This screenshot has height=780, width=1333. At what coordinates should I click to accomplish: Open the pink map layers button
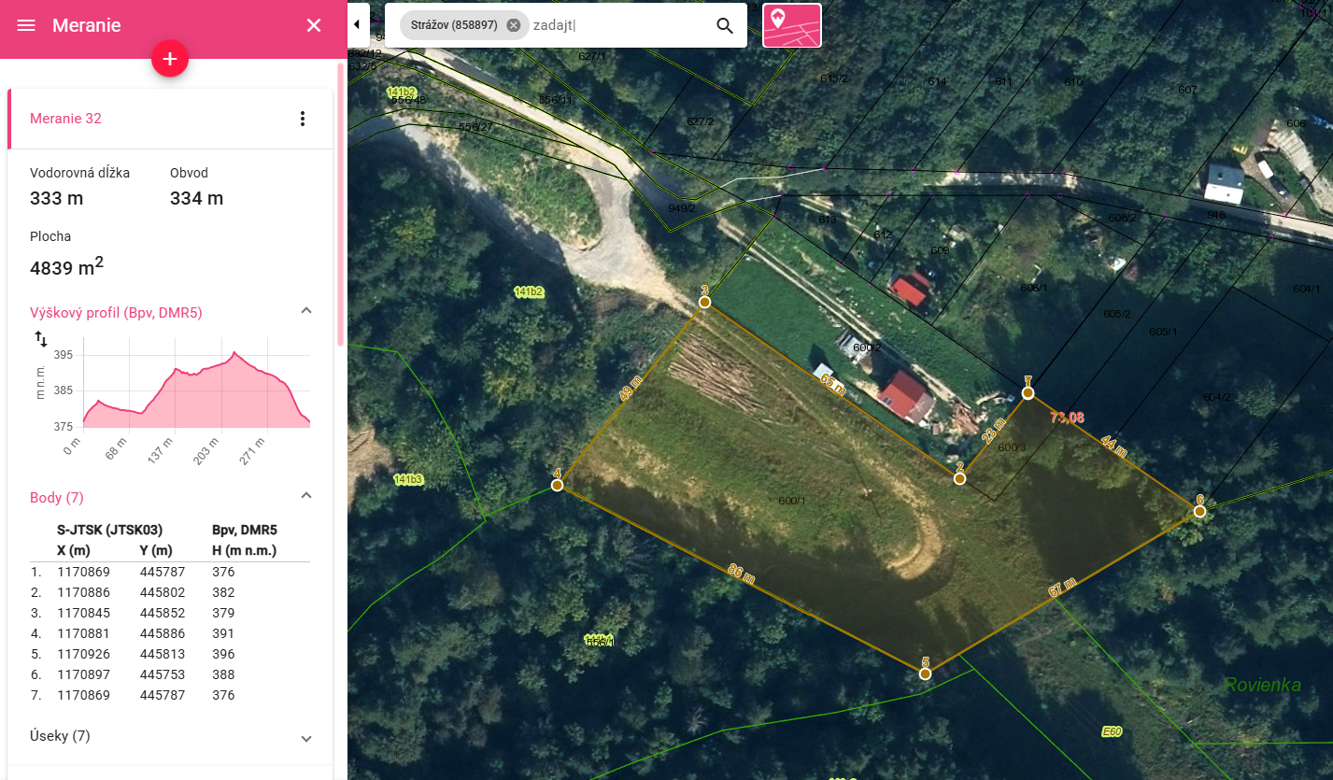[x=792, y=25]
